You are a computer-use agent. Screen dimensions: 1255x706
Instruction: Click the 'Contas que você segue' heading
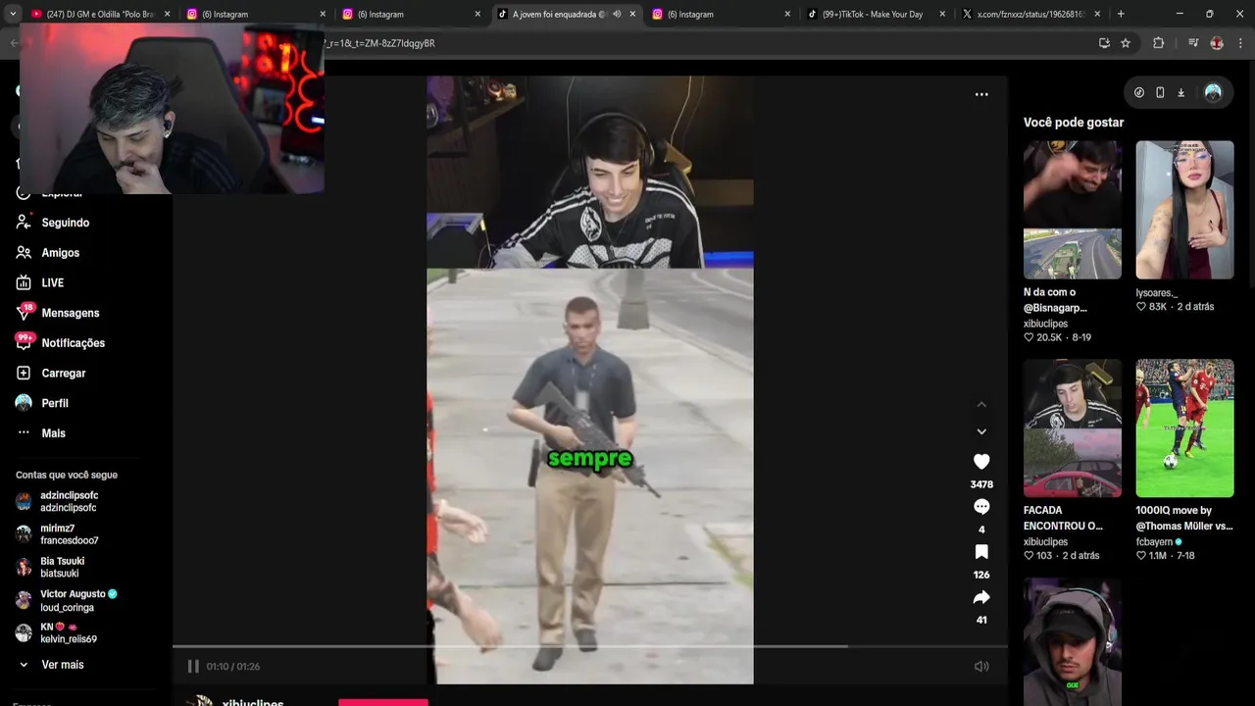(67, 475)
